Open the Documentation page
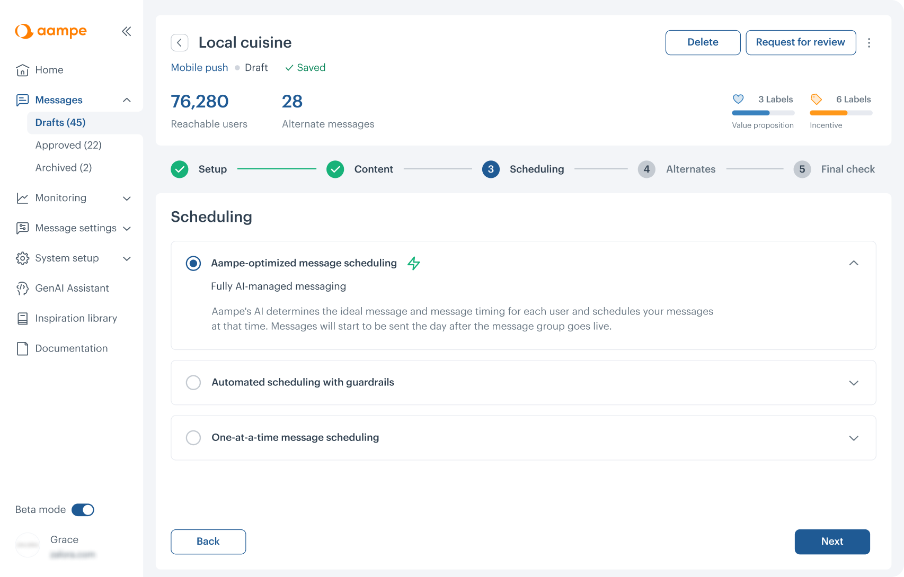Image resolution: width=904 pixels, height=577 pixels. pos(72,348)
